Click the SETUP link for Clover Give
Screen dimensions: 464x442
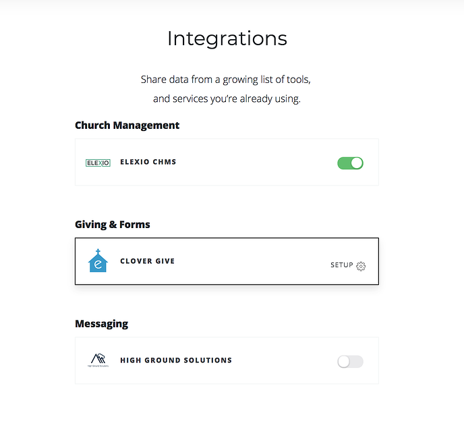point(342,265)
